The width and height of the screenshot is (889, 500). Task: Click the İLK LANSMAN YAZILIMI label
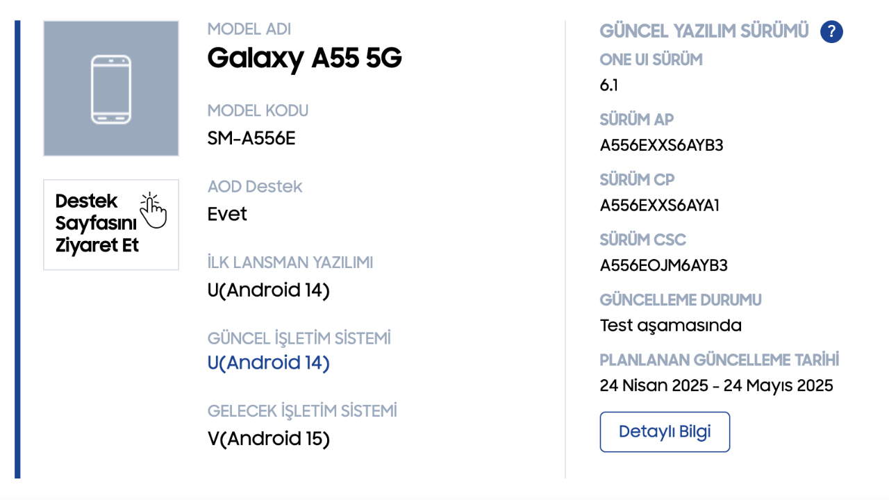point(290,262)
